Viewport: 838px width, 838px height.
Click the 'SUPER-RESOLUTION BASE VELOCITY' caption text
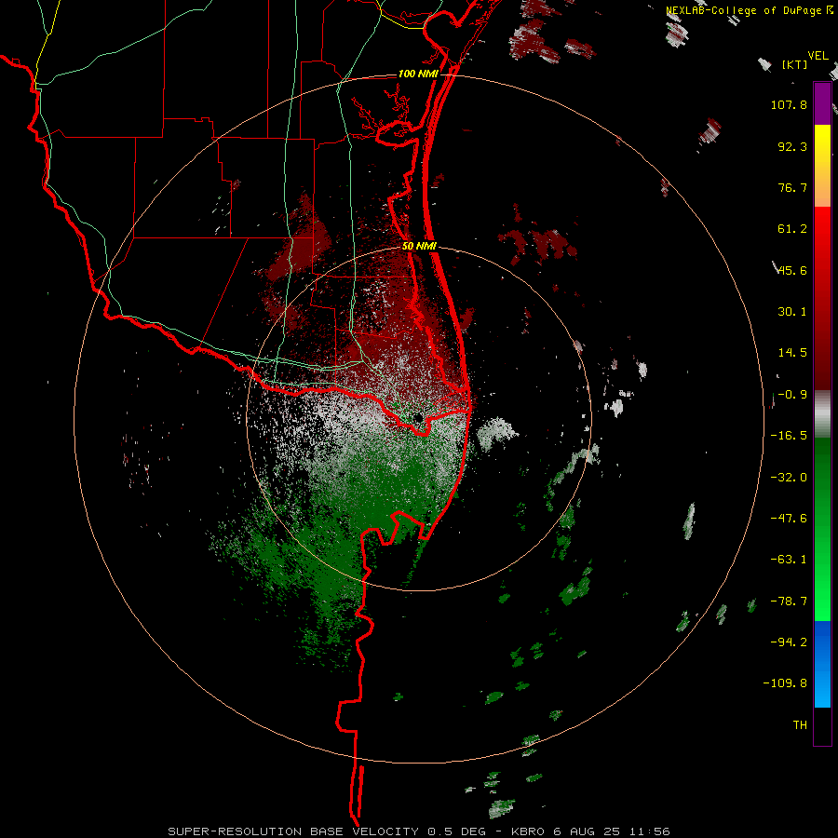[293, 831]
